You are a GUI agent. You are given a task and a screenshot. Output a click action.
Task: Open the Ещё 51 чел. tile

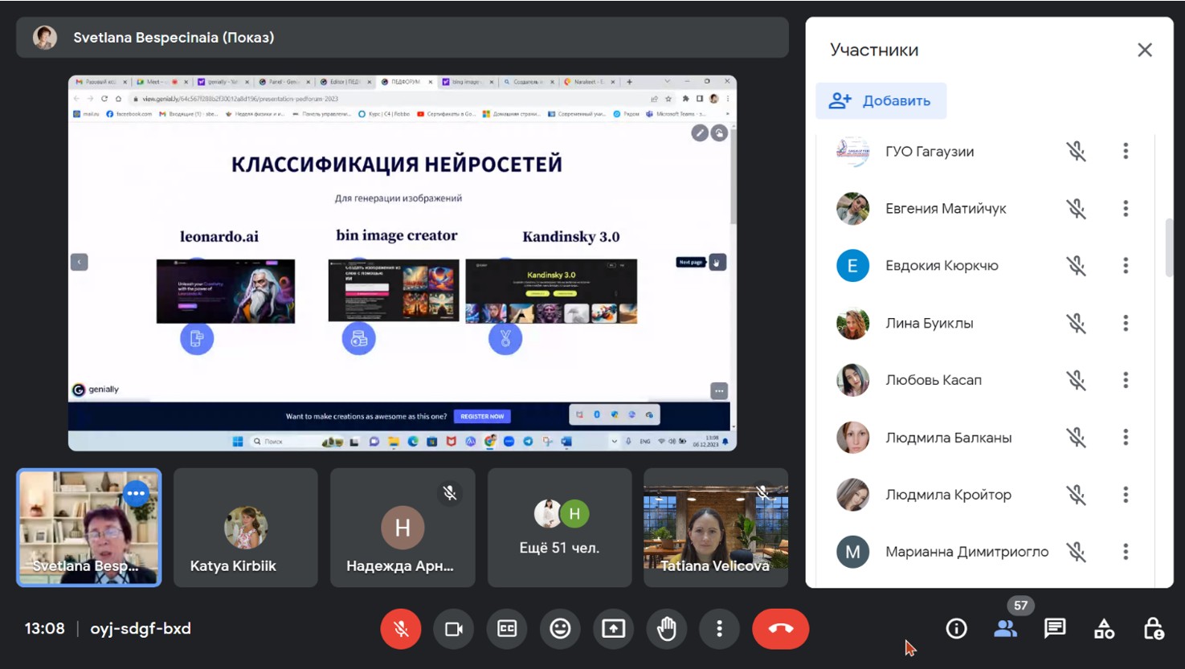point(560,528)
